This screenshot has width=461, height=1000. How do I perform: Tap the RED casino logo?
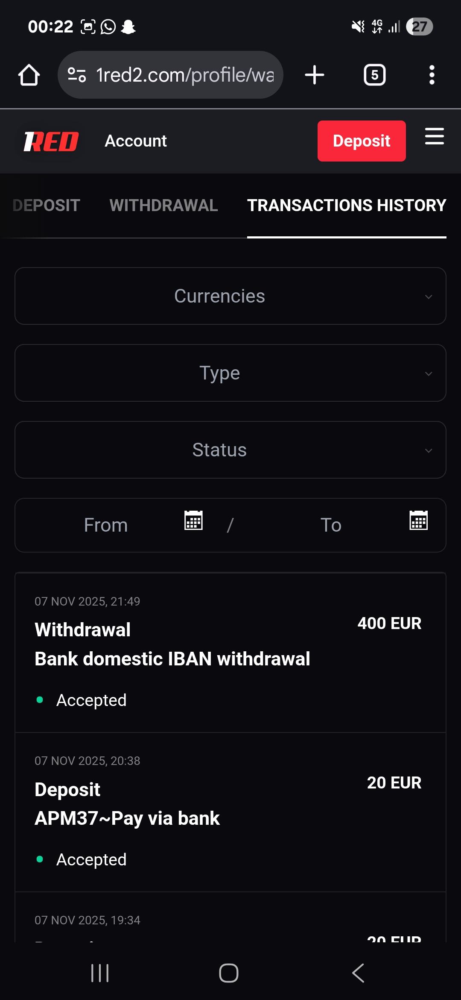(51, 141)
